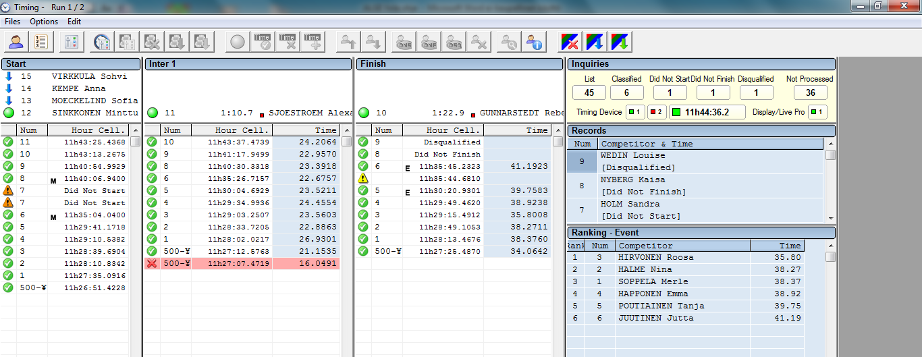This screenshot has width=922, height=357.
Task: Click the search competitor magnifier icon
Action: (x=508, y=42)
